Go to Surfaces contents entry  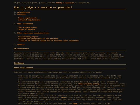21,14
